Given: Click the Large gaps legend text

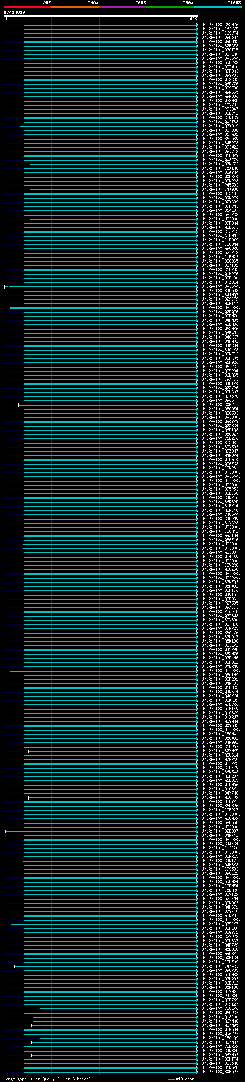Looking at the screenshot, I should (16, 1079).
